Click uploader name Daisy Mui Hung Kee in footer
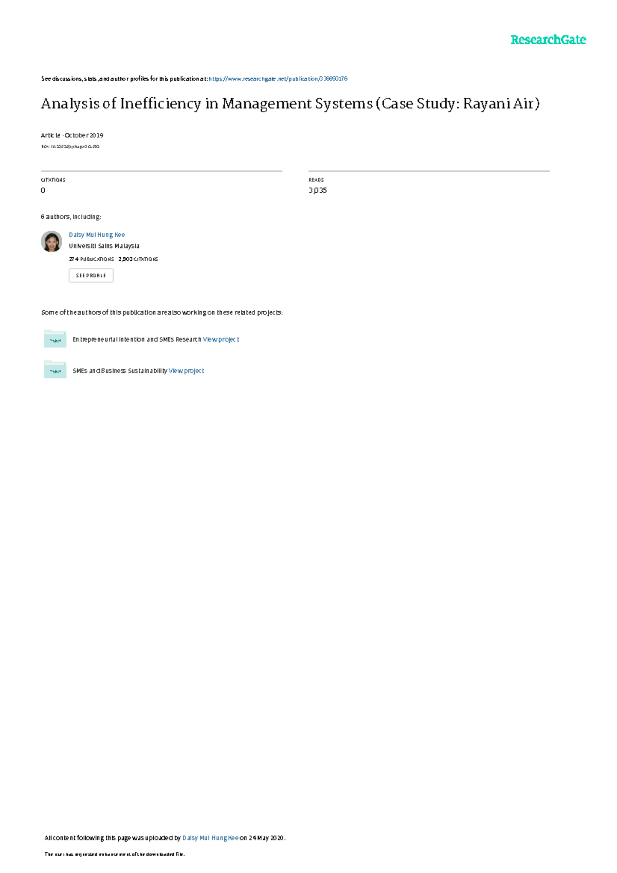617x873 pixels. (210, 838)
